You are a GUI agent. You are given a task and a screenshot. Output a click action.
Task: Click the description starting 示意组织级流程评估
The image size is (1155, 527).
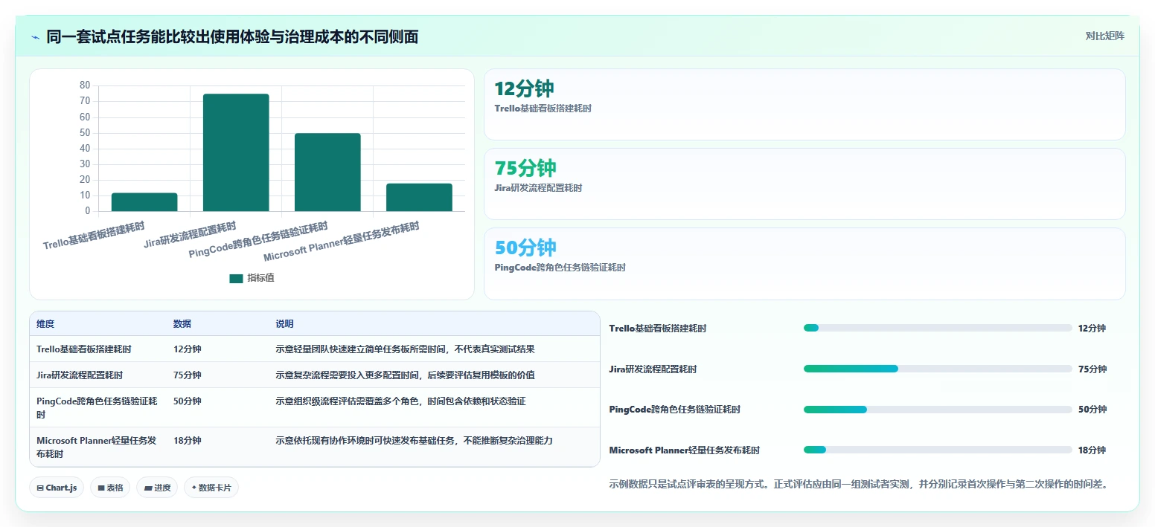click(x=400, y=401)
